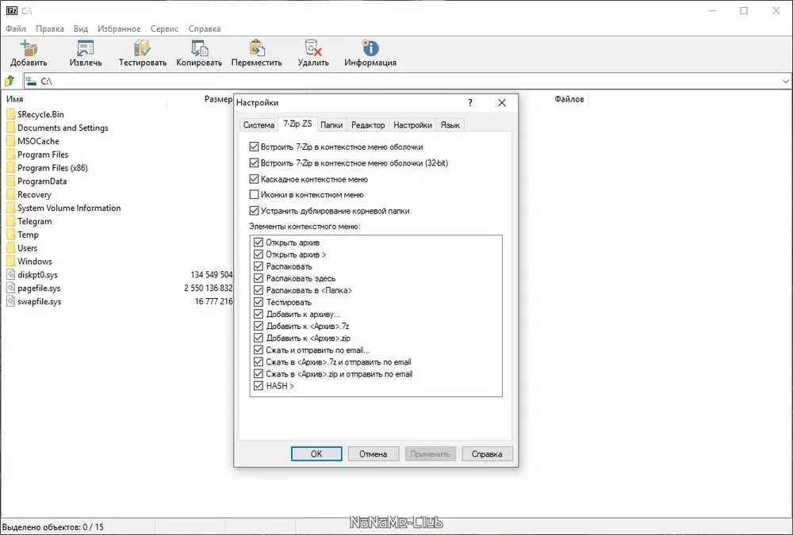793x535 pixels.
Task: Uncheck 'Распаковать в <Папка>' item
Action: (259, 290)
